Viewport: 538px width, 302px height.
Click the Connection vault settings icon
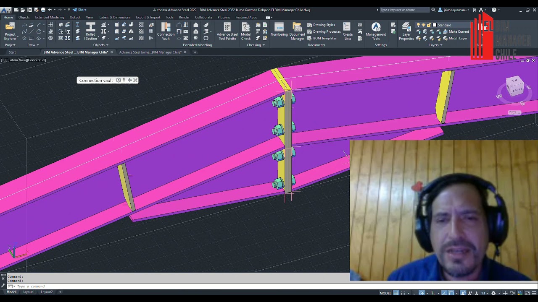tap(119, 80)
